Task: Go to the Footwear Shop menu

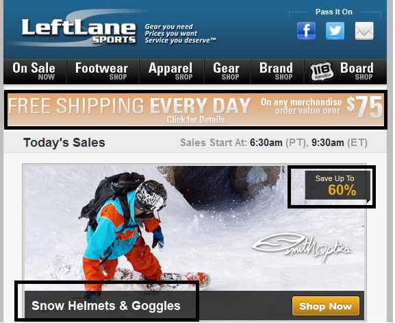Action: 102,71
